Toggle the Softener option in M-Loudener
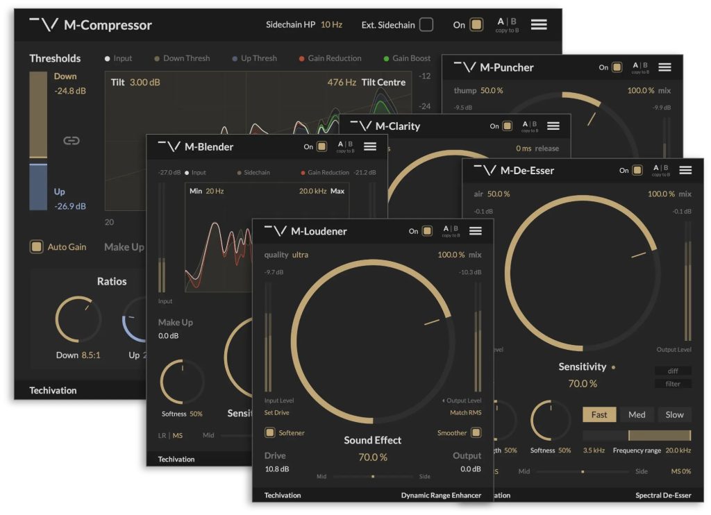 tap(269, 432)
